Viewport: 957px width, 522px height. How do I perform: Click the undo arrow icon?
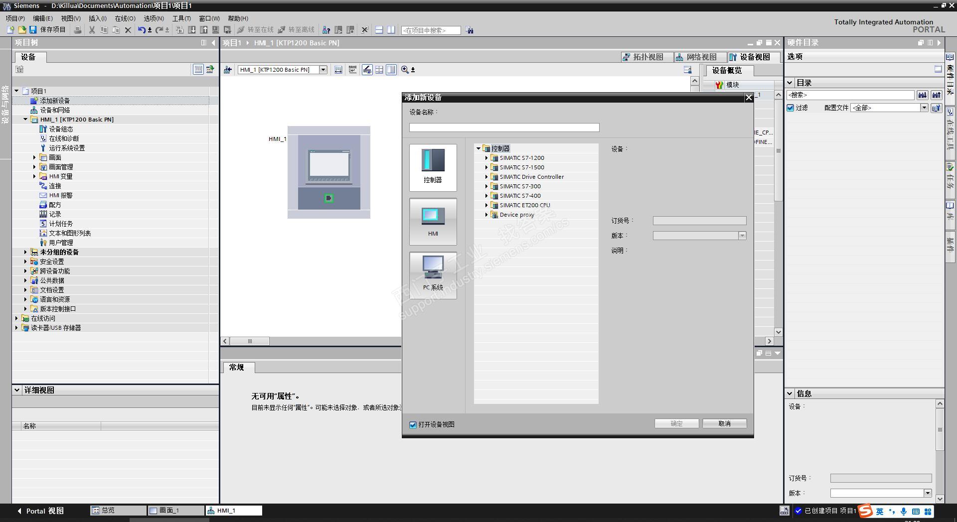coord(142,30)
